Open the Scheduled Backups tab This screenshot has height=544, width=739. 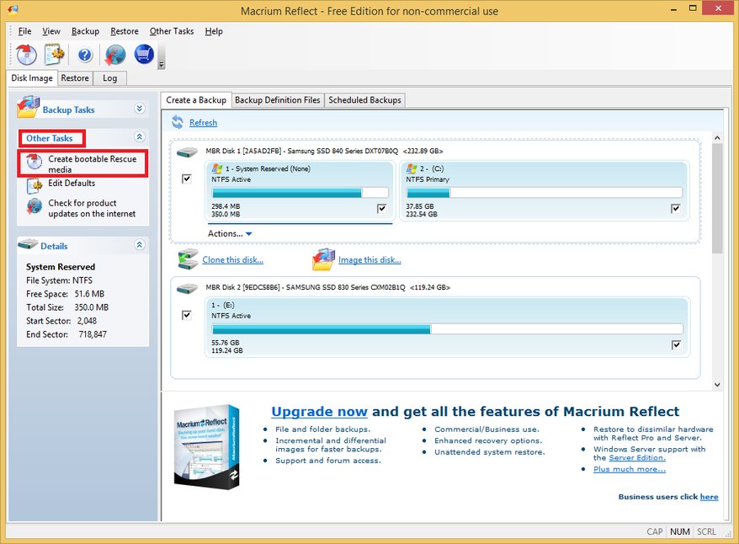(x=364, y=100)
